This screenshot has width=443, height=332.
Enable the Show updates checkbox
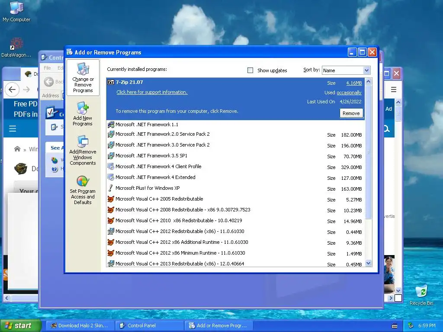(250, 70)
